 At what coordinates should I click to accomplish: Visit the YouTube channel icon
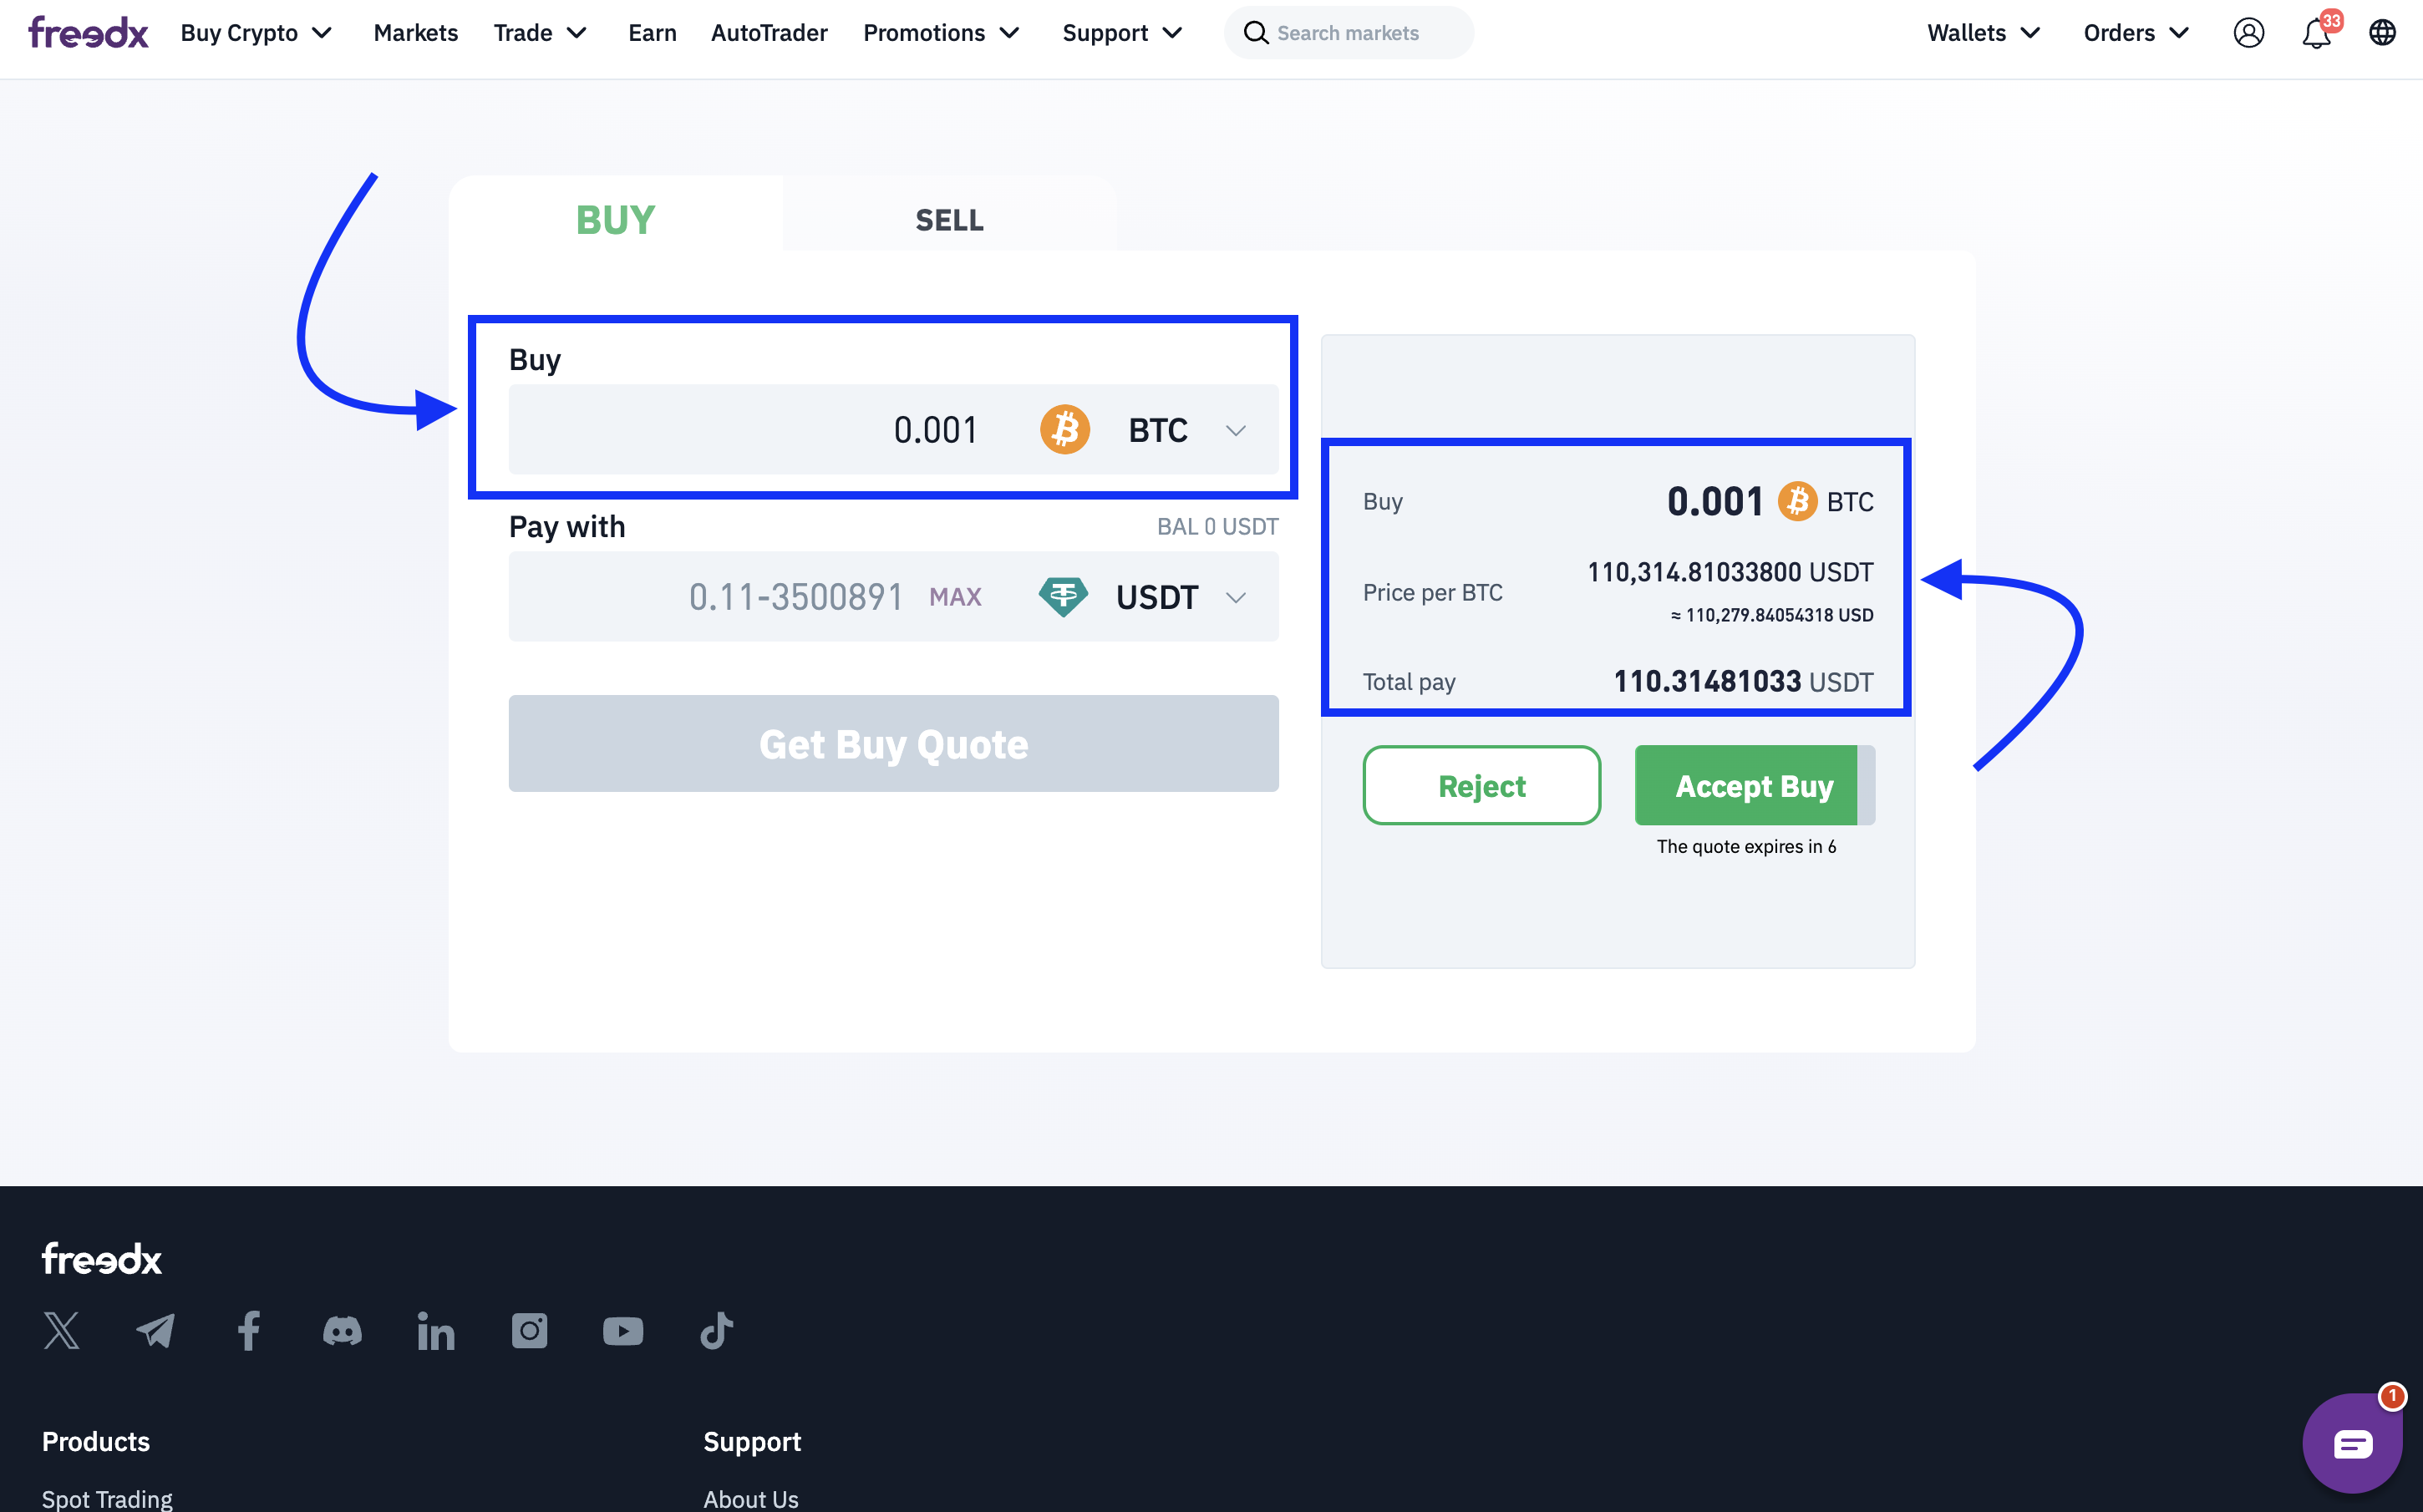point(623,1331)
